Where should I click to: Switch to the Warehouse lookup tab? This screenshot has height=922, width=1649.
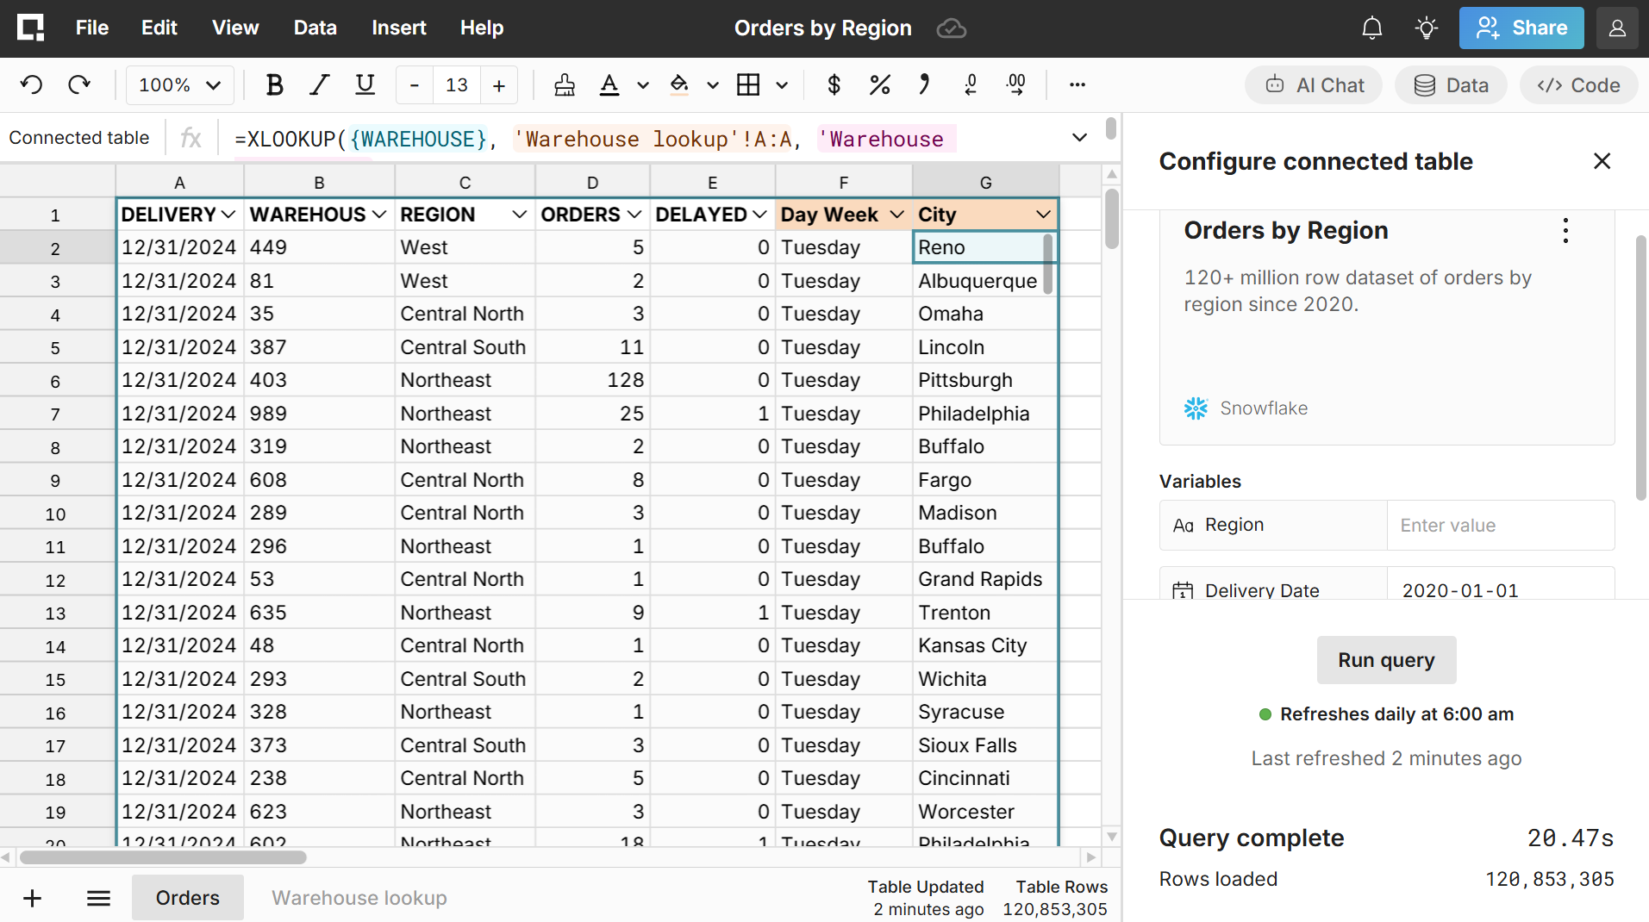tap(359, 898)
